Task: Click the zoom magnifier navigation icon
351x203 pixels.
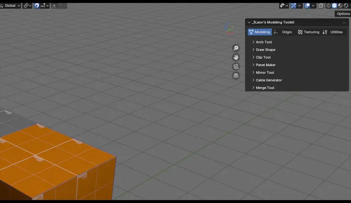Action: 236,48
